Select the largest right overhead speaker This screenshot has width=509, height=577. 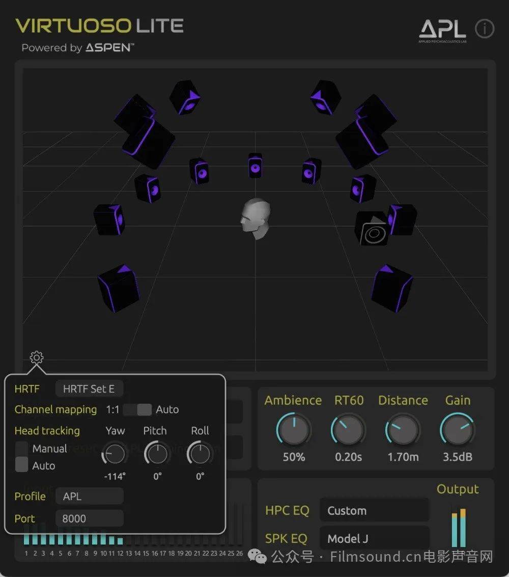point(362,143)
